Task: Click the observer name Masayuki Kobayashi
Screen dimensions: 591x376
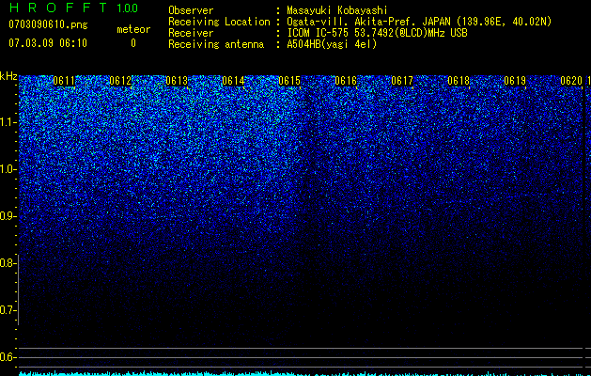Action: point(337,10)
